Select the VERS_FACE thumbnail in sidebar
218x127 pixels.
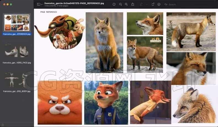coord(17,52)
